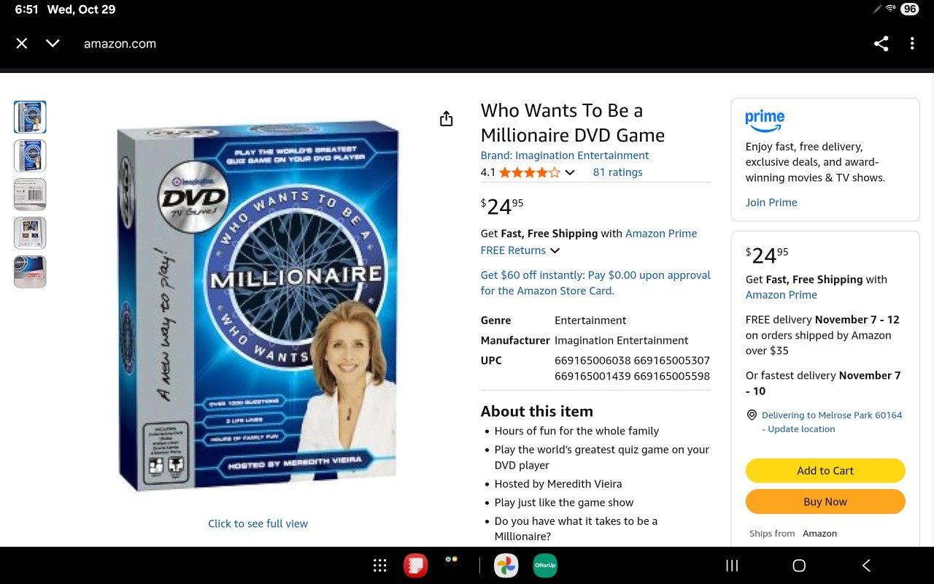
Task: Tap the share icon in the browser bar
Action: 881,44
